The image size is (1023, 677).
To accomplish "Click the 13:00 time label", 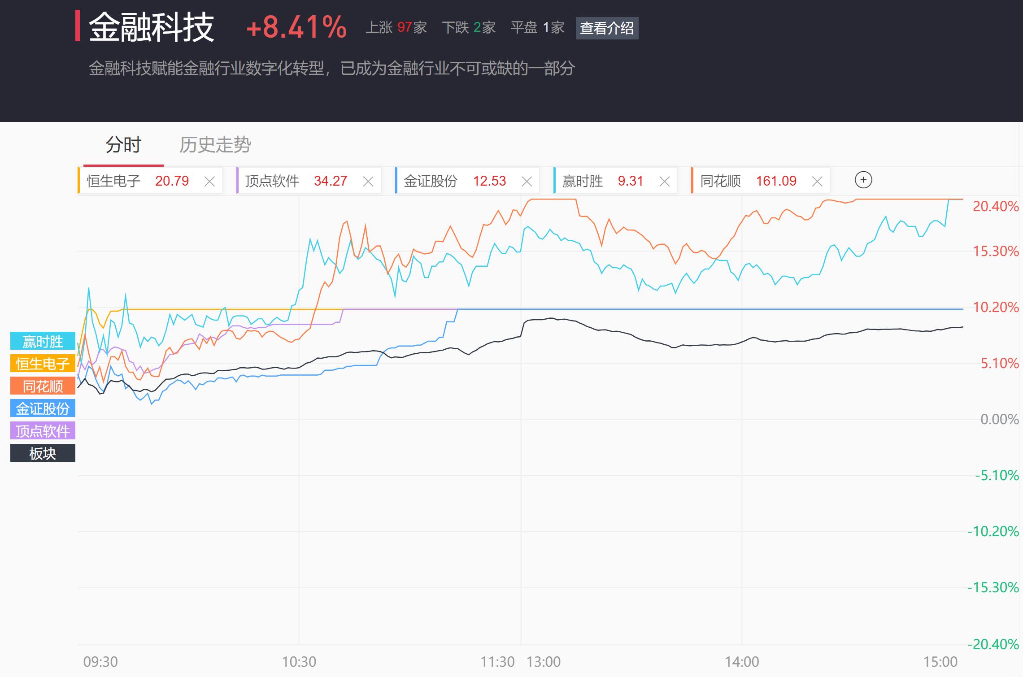I will pyautogui.click(x=544, y=662).
